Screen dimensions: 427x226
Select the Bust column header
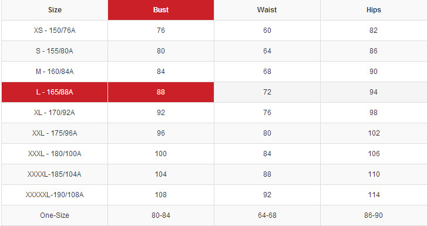(161, 10)
